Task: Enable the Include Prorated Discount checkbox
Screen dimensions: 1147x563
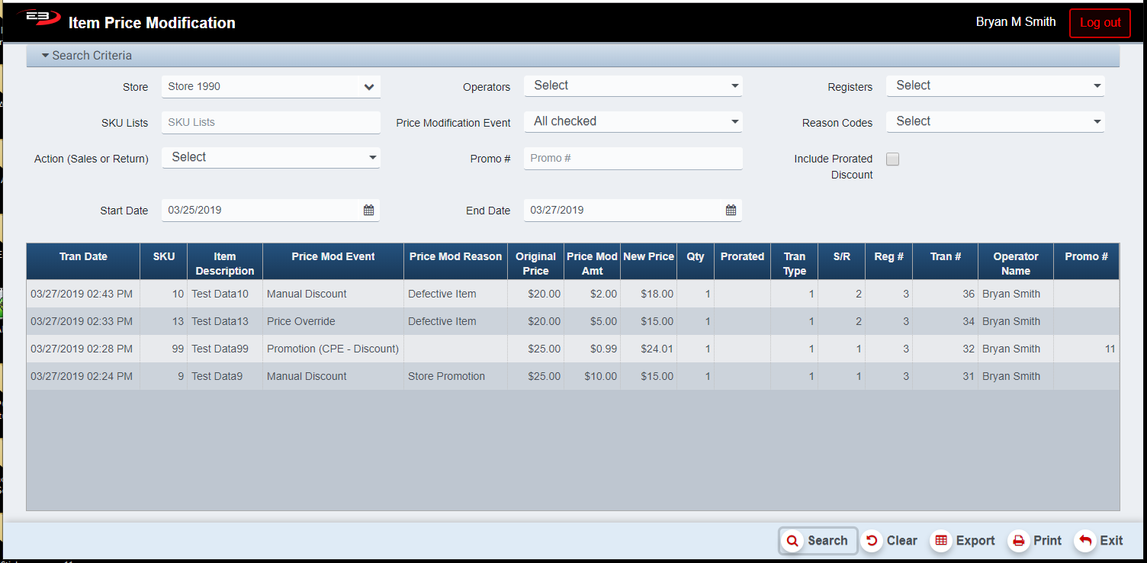Action: click(892, 159)
